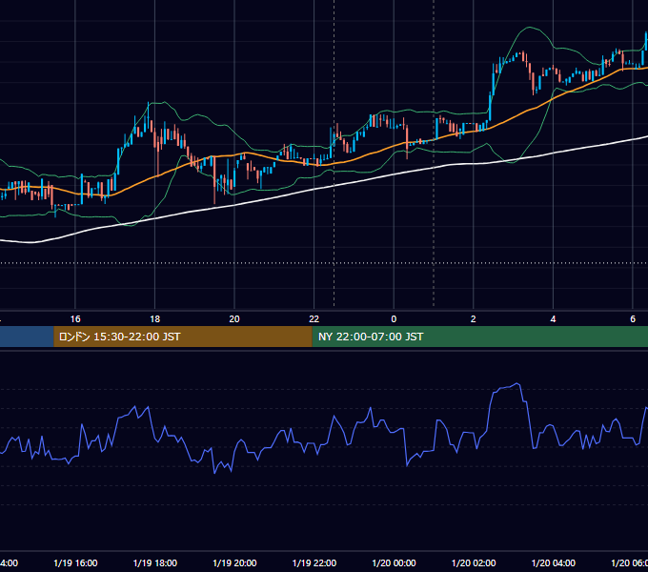Click the oscillator peak near 1/20 03:00

click(517, 384)
